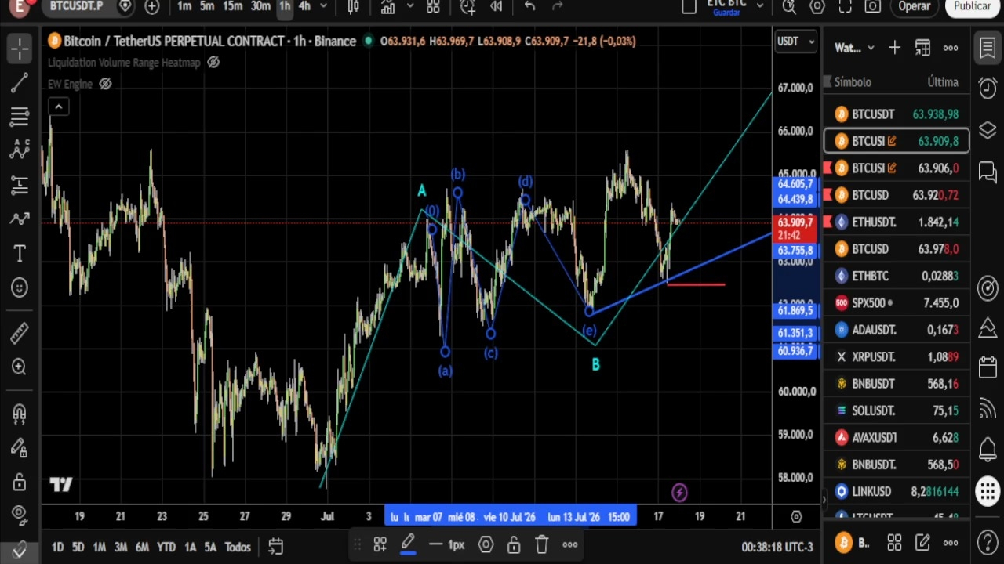The height and width of the screenshot is (564, 1004).
Task: Delete the selected drawing
Action: (542, 544)
